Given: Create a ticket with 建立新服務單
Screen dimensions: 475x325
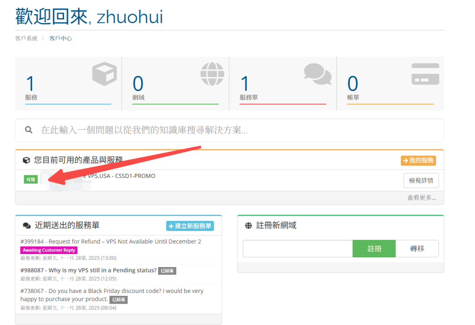Looking at the screenshot, I should [x=190, y=226].
